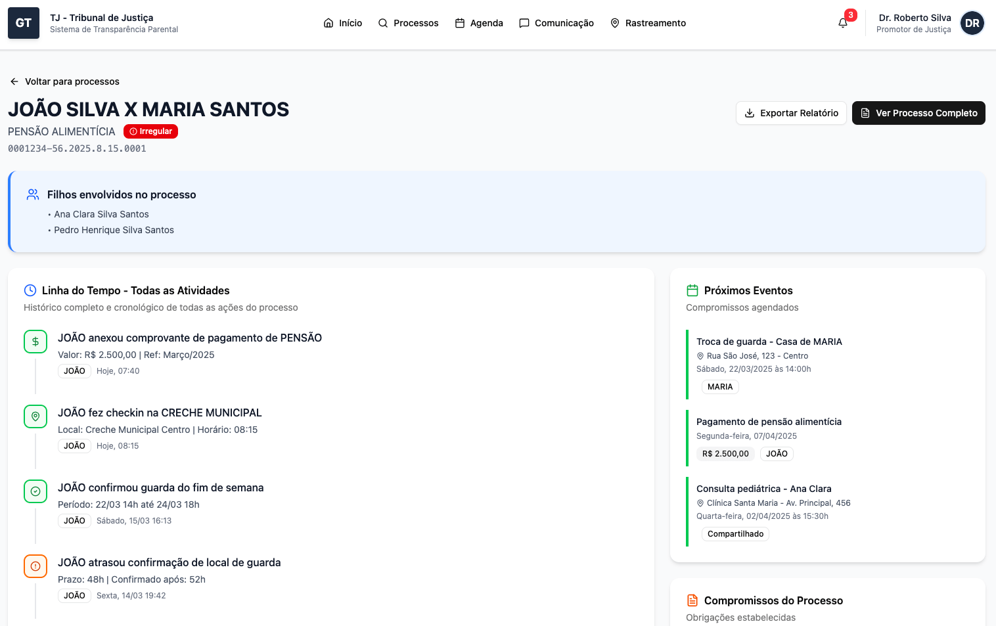Click the Ver Processo Completo button
This screenshot has width=996, height=626.
tap(918, 113)
